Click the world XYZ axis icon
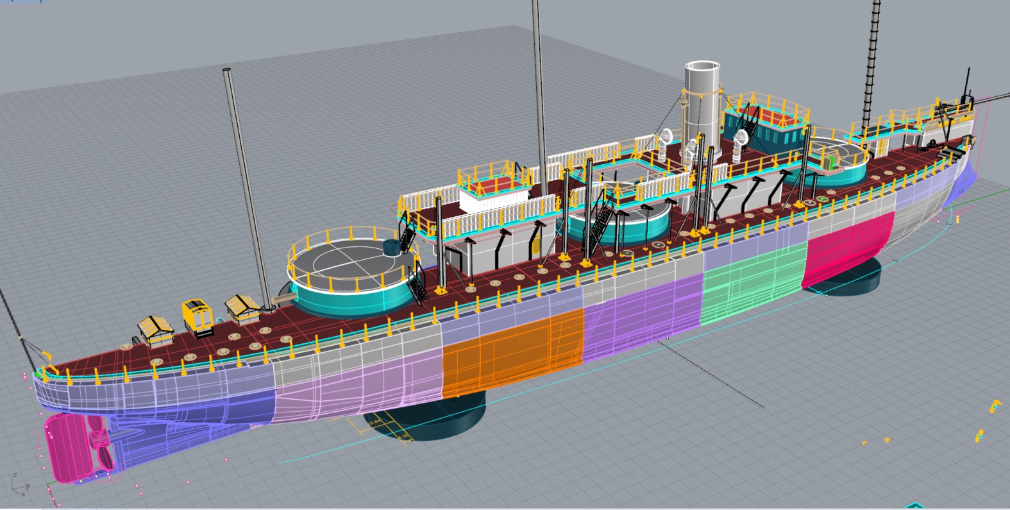The image size is (1010, 510). tap(19, 486)
